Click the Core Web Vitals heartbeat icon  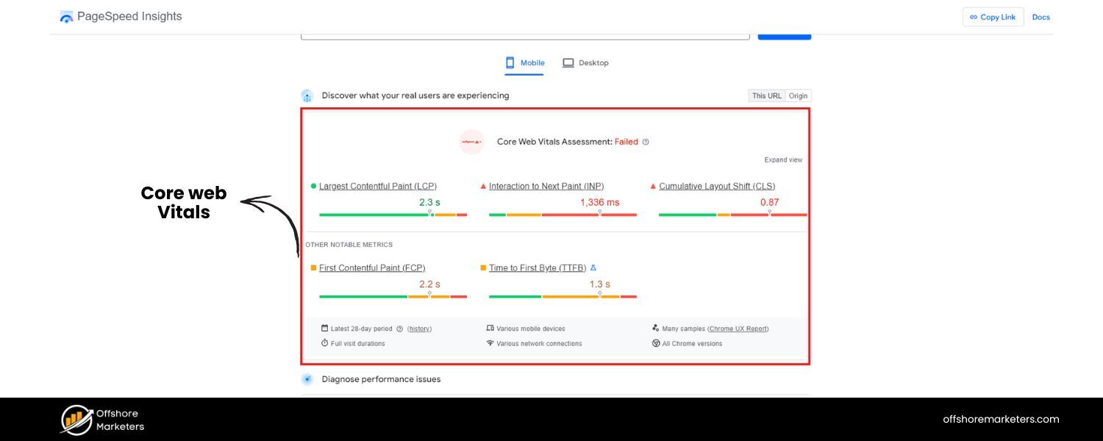click(471, 142)
